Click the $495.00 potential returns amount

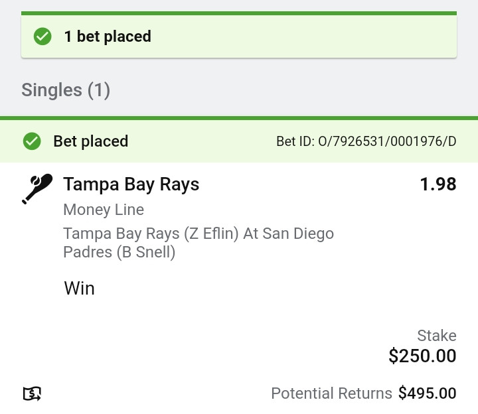pyautogui.click(x=427, y=393)
